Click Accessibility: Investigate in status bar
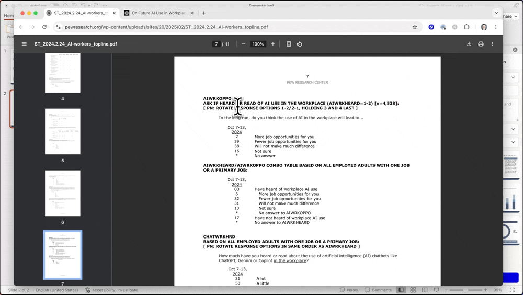This screenshot has width=523, height=295. (111, 290)
